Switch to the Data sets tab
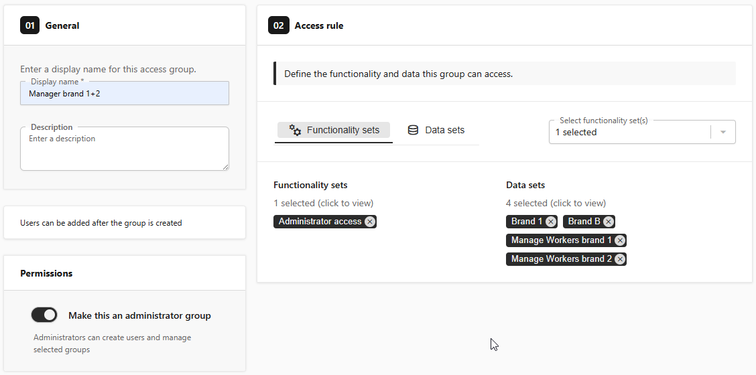This screenshot has height=375, width=756. tap(436, 130)
